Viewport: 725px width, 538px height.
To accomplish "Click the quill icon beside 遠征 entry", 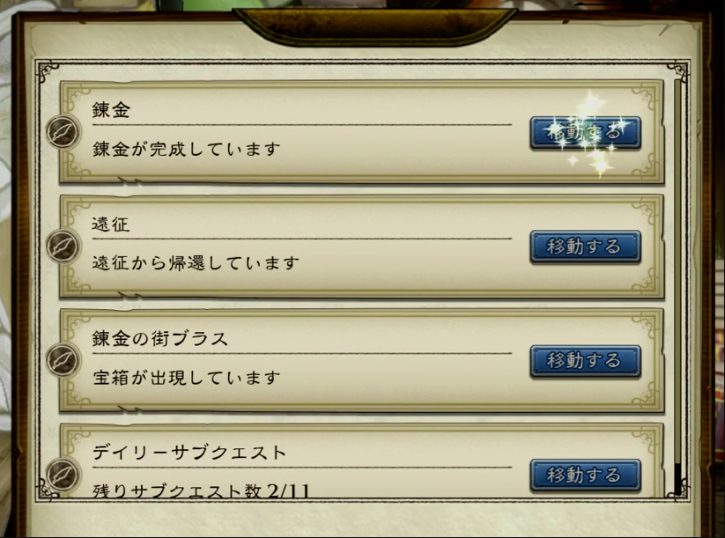I will tap(63, 246).
